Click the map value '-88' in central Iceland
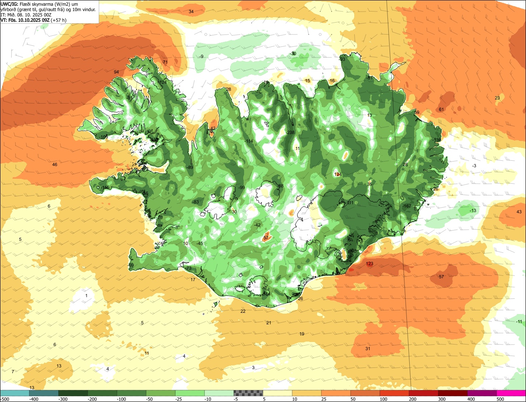 (x=280, y=186)
